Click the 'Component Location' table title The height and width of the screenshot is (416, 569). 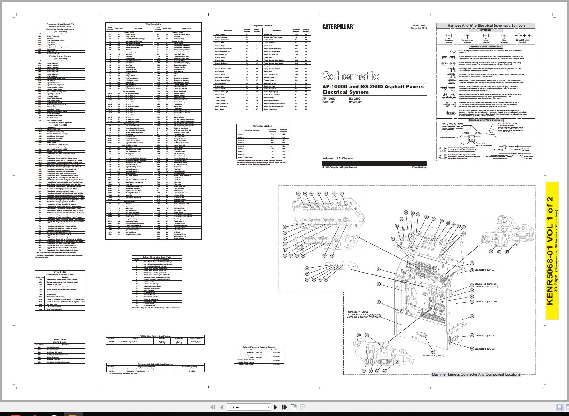coord(262,26)
